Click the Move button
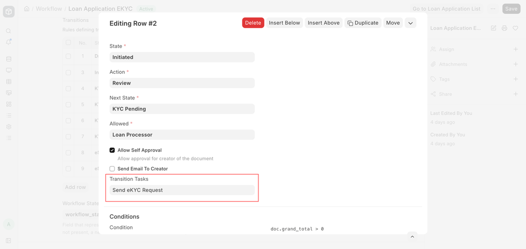 [x=393, y=23]
